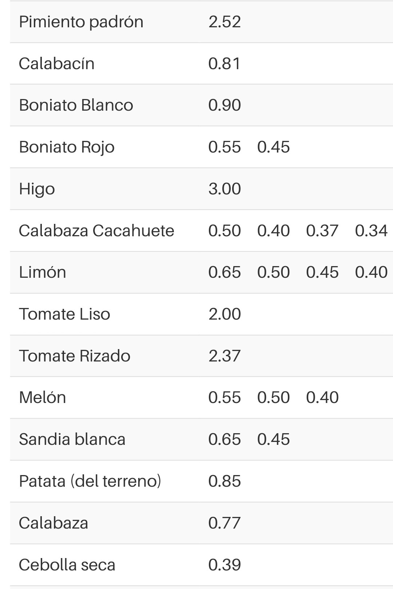Select the Boniato Blanco price 0.90
This screenshot has height=589, width=393.
coord(225,105)
